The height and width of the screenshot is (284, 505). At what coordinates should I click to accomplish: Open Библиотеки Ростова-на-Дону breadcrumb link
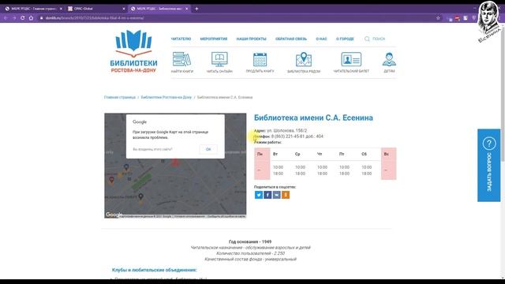click(166, 97)
